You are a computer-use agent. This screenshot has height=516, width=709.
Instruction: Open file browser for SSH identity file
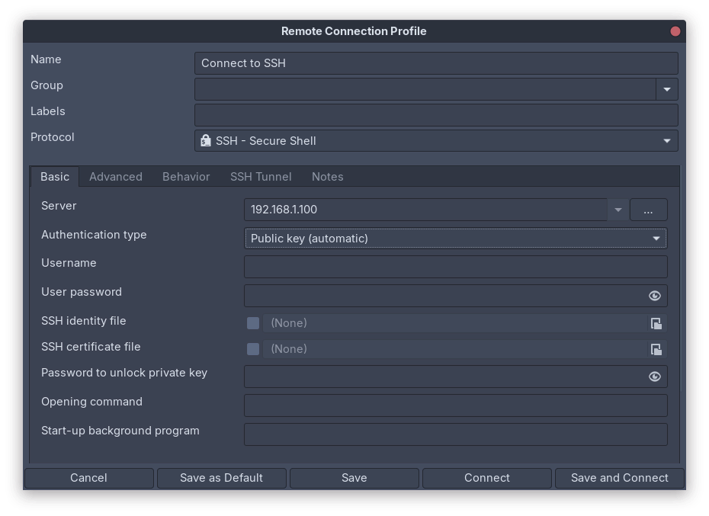click(656, 323)
